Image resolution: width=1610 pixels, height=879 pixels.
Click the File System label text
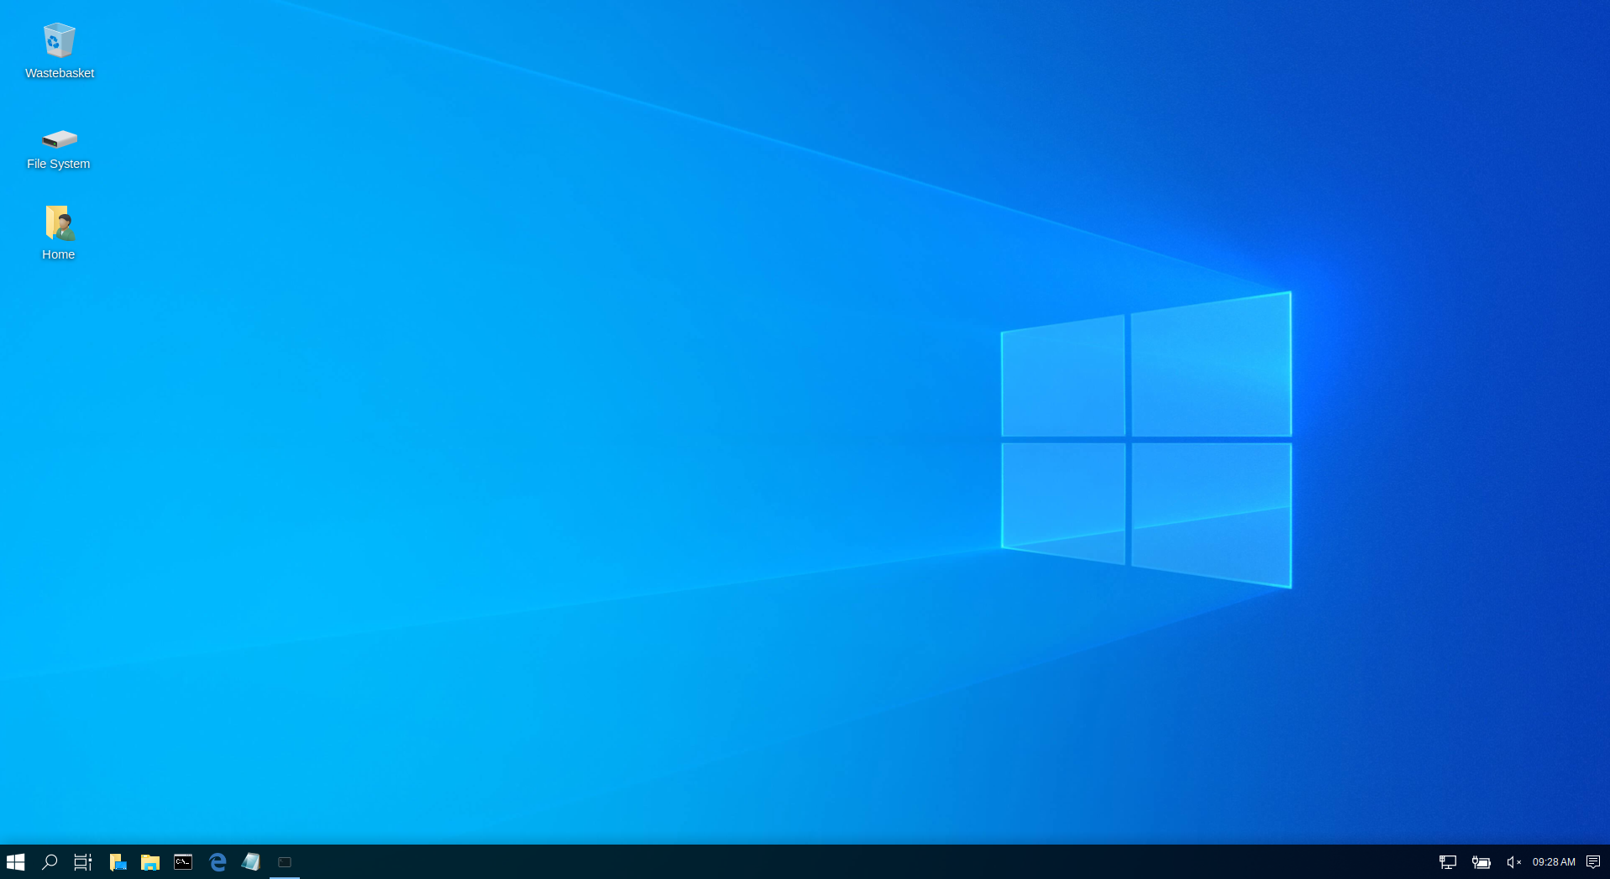[59, 164]
